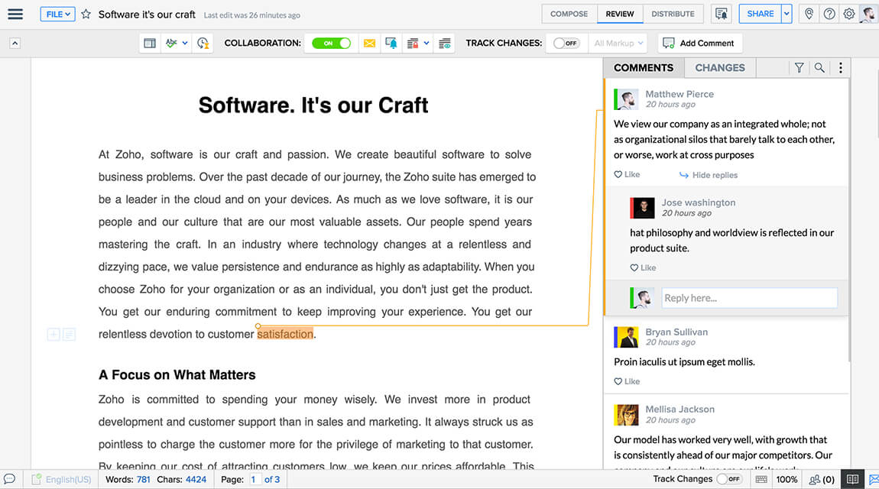Click the reader view icon in status bar
The image size is (879, 489).
(x=852, y=479)
